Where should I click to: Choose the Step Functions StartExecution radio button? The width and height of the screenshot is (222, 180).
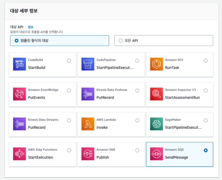pos(69,150)
